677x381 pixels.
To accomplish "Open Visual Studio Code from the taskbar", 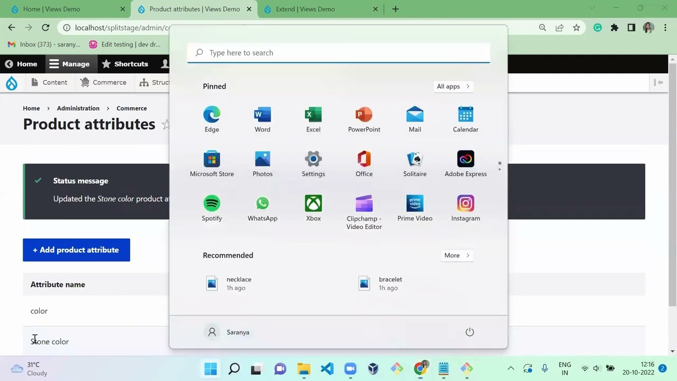I will point(327,368).
